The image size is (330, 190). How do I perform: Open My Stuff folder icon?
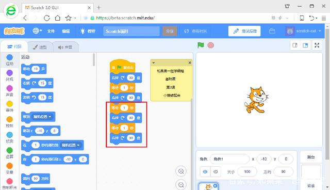point(272,31)
